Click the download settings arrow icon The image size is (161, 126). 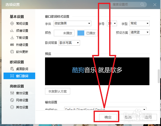(12, 38)
